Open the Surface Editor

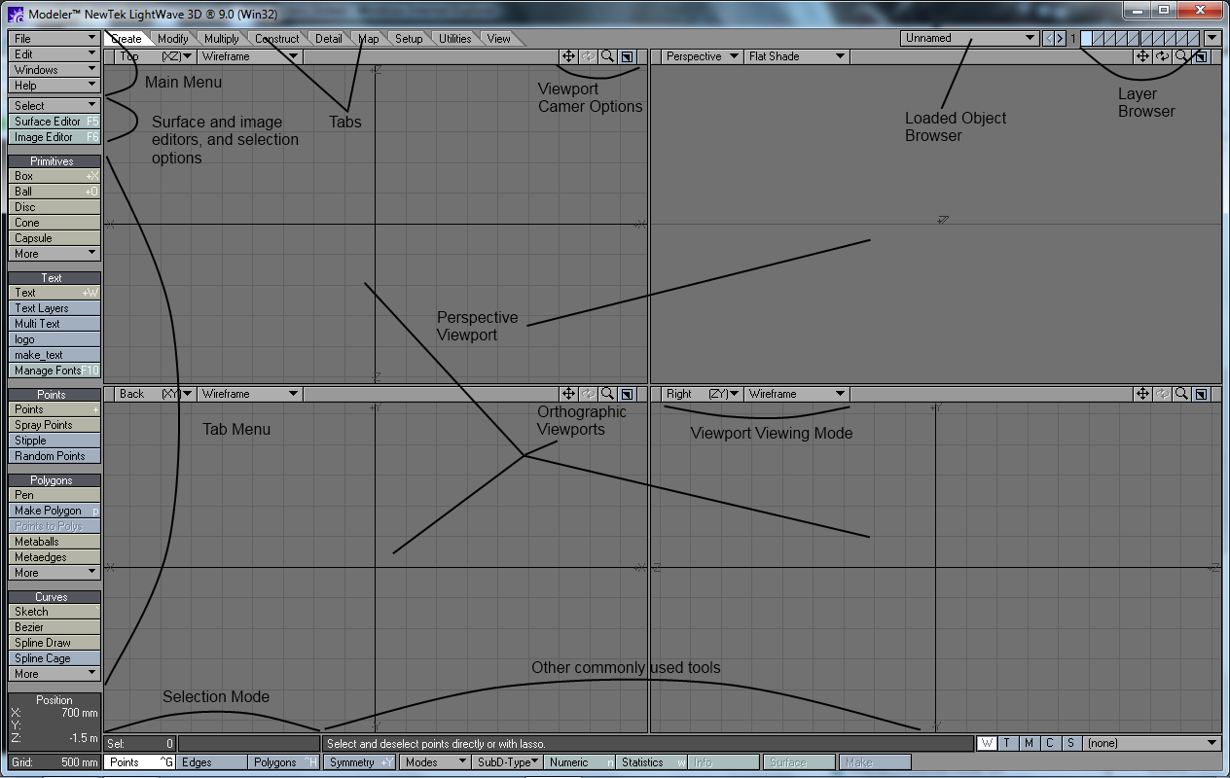[x=54, y=122]
